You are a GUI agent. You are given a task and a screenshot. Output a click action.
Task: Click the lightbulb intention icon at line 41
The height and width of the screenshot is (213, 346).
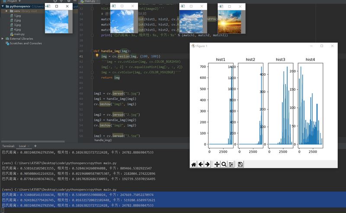tap(97, 56)
